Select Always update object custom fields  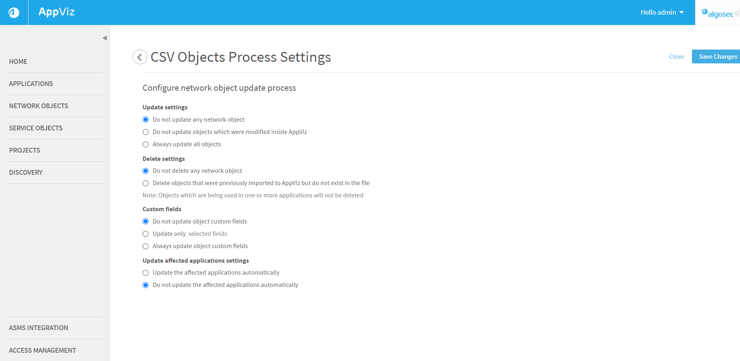coord(146,246)
